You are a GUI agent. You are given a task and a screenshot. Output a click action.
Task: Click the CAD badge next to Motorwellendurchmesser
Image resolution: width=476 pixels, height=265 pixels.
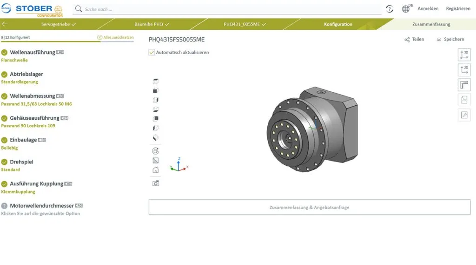(79, 206)
